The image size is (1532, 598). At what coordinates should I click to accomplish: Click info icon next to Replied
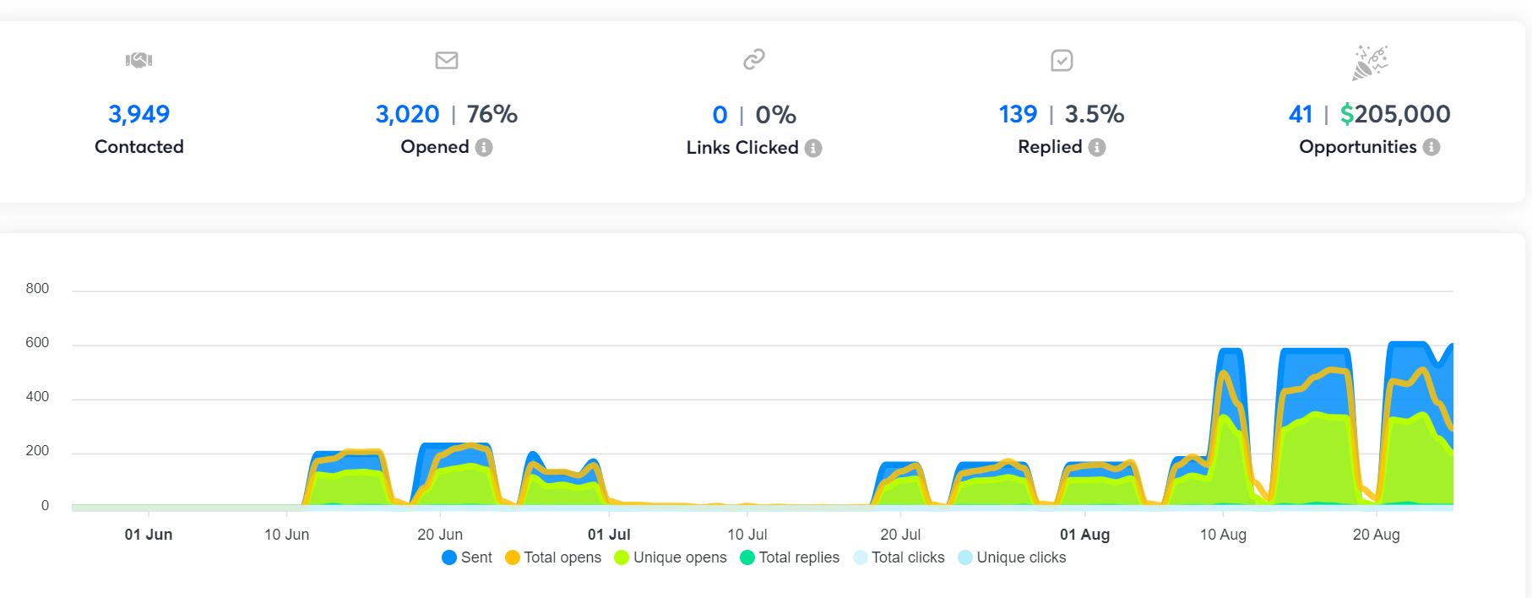point(1097,147)
